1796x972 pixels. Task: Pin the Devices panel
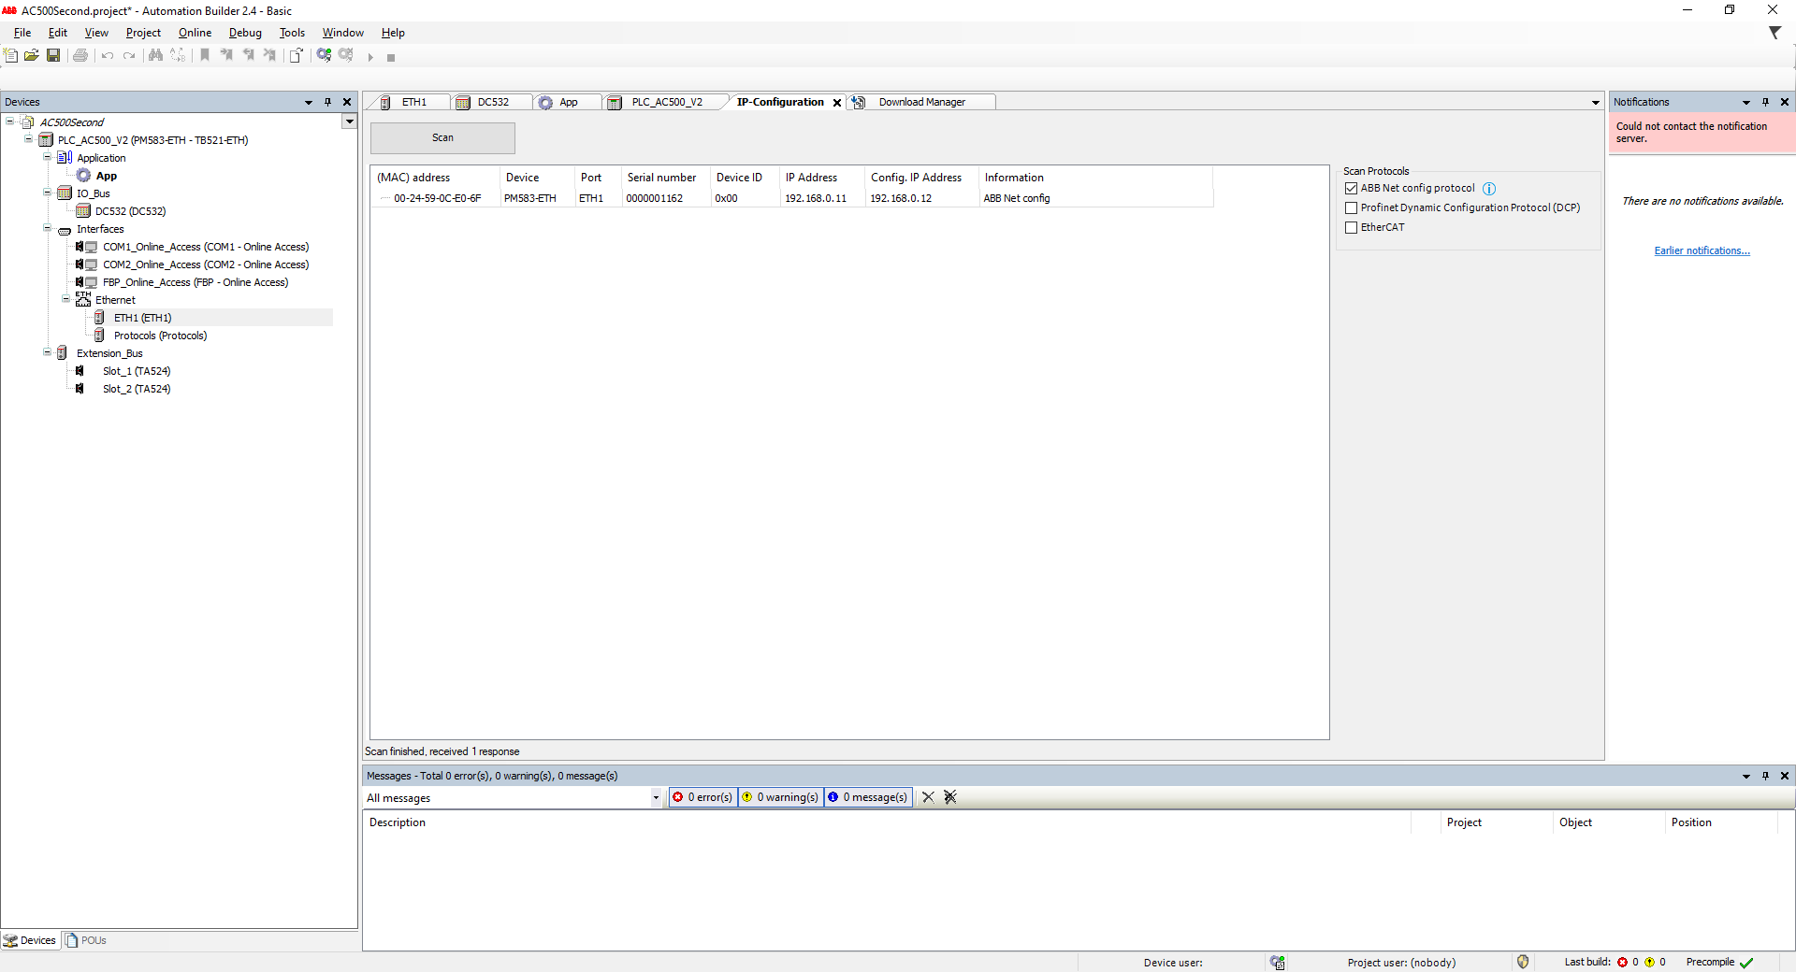tap(328, 102)
